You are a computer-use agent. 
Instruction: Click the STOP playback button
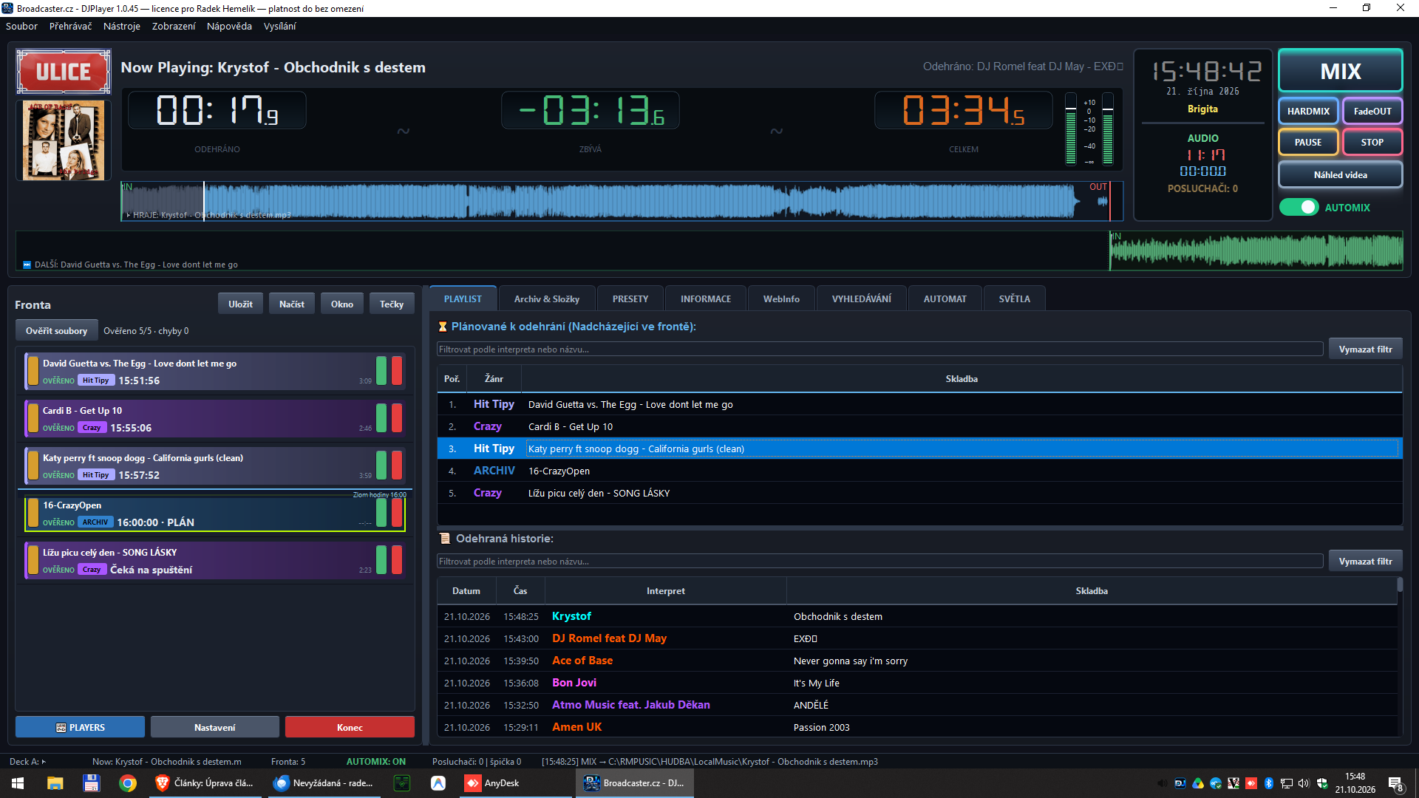pos(1372,143)
